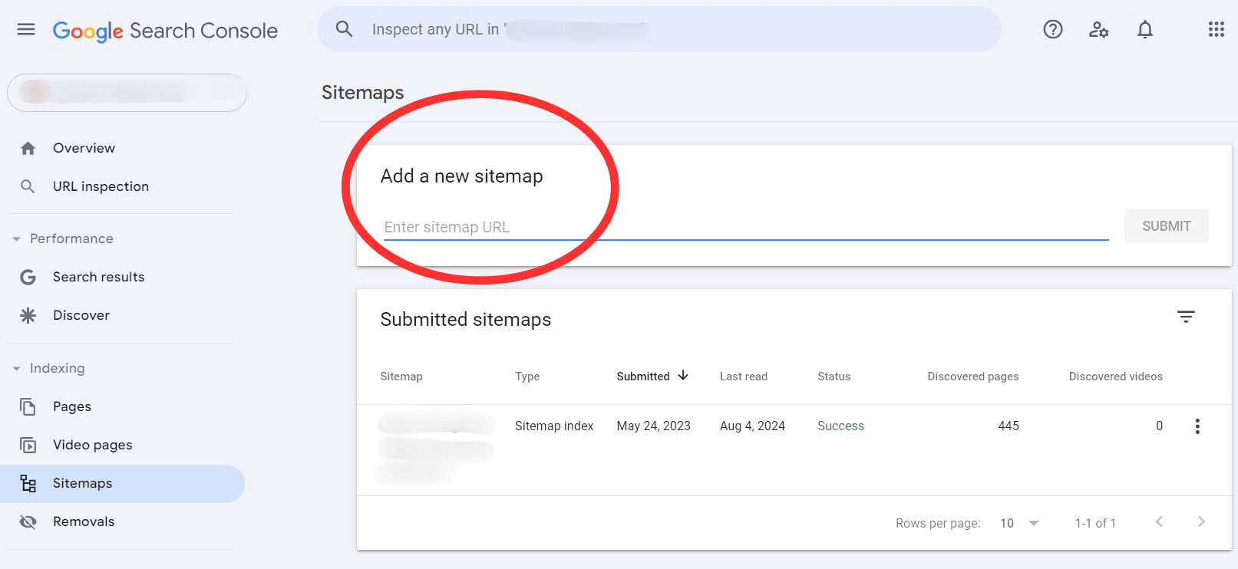The height and width of the screenshot is (569, 1238).
Task: Click the '1-1 of 1' pagination text
Action: (x=1095, y=523)
